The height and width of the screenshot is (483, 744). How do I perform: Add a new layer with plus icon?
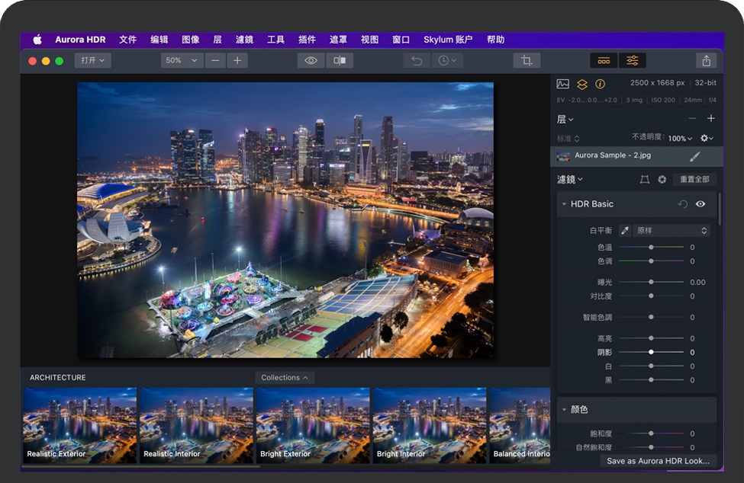(x=710, y=119)
